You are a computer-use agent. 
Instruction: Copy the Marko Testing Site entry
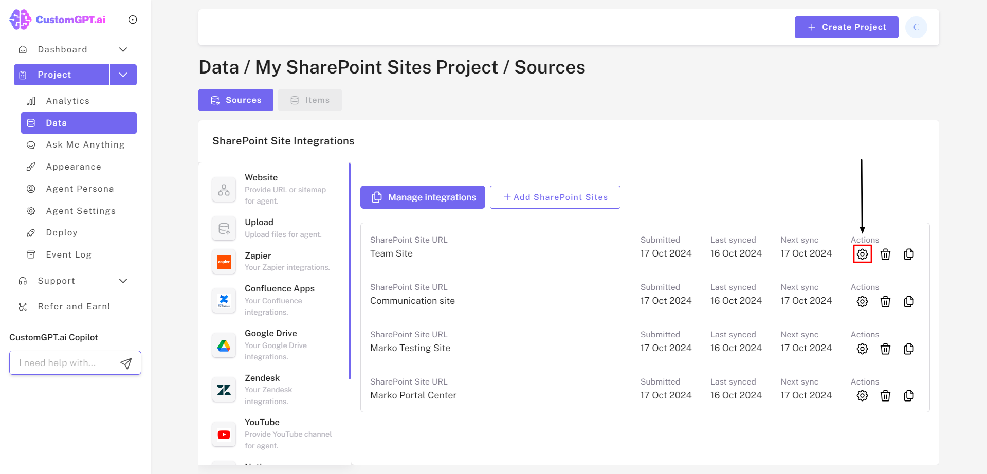(909, 349)
